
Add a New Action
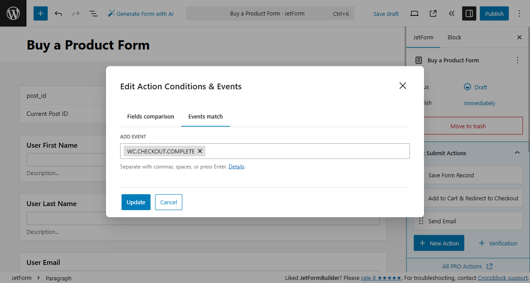[x=439, y=243]
